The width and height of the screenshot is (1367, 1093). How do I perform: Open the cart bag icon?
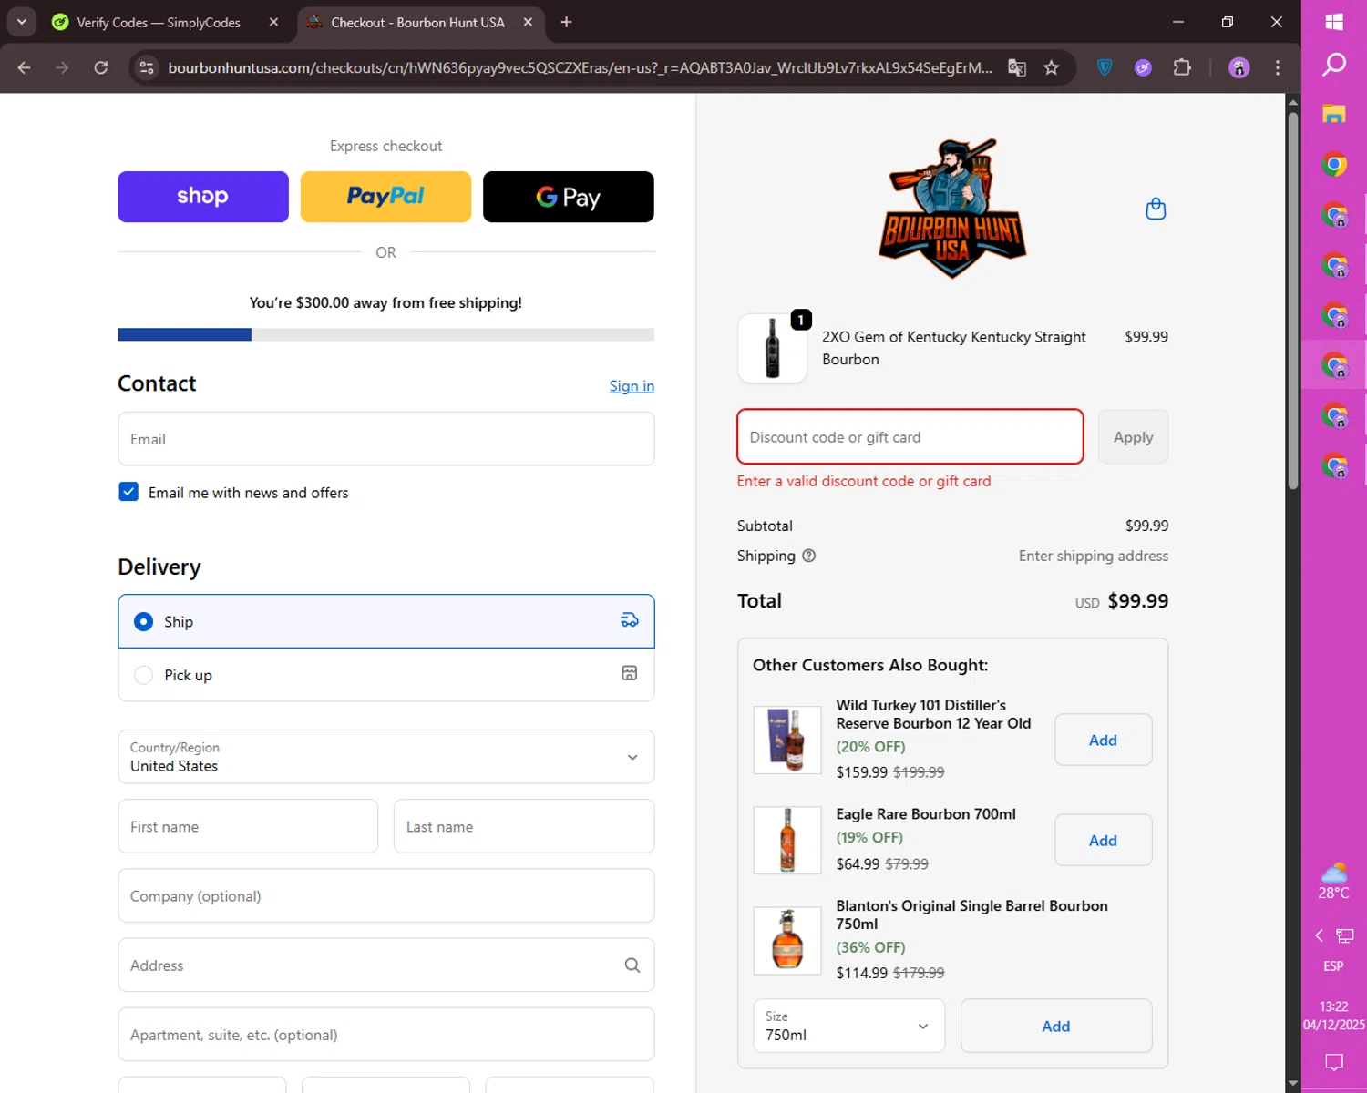1156,209
